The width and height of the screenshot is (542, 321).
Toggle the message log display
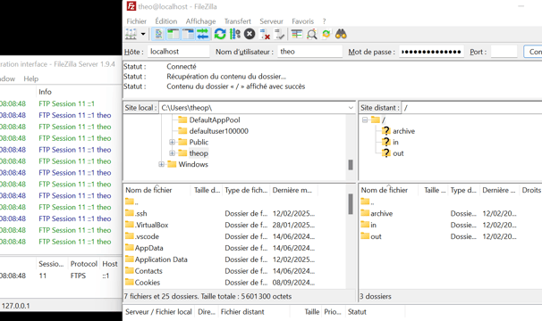[x=159, y=34]
